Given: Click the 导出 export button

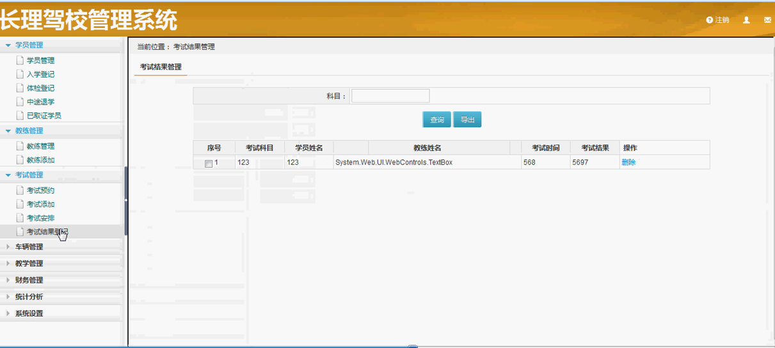Looking at the screenshot, I should coord(467,120).
